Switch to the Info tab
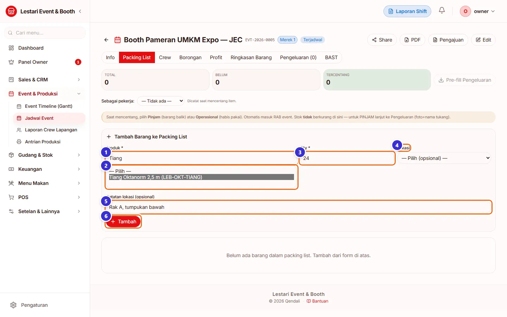The height and width of the screenshot is (317, 507). click(110, 57)
